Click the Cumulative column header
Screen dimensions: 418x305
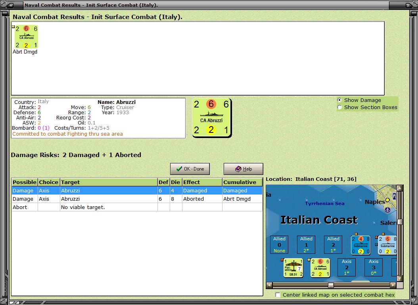coord(242,182)
